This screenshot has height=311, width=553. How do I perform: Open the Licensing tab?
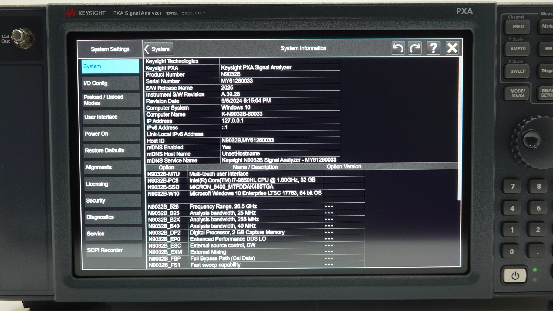tap(112, 184)
